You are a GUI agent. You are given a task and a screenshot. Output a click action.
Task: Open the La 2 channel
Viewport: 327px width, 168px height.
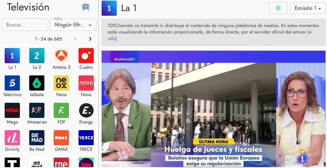[37, 55]
